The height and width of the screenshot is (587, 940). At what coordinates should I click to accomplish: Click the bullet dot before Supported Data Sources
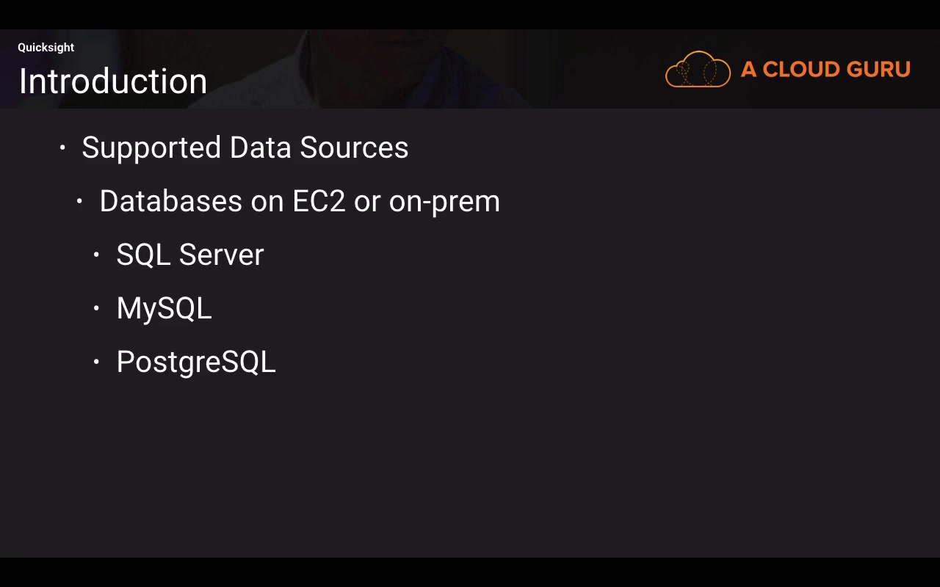(x=62, y=148)
